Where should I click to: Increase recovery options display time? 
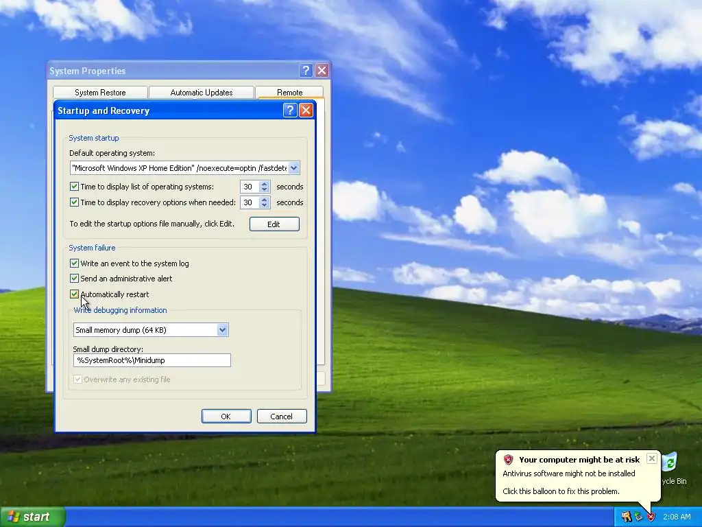pos(264,199)
